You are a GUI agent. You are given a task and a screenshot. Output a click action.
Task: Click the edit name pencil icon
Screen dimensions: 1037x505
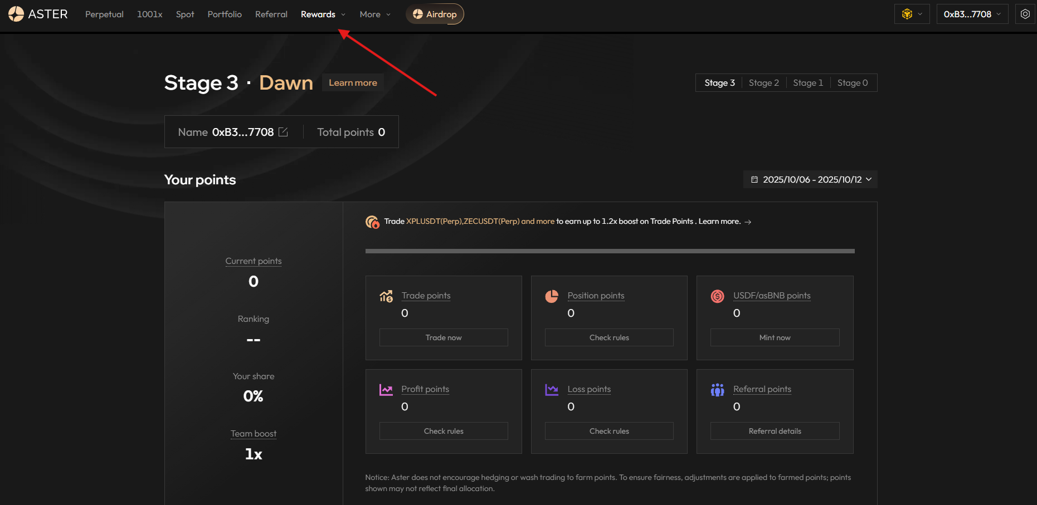tap(283, 132)
